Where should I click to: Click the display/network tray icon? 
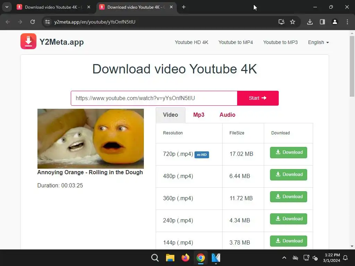[x=306, y=258]
